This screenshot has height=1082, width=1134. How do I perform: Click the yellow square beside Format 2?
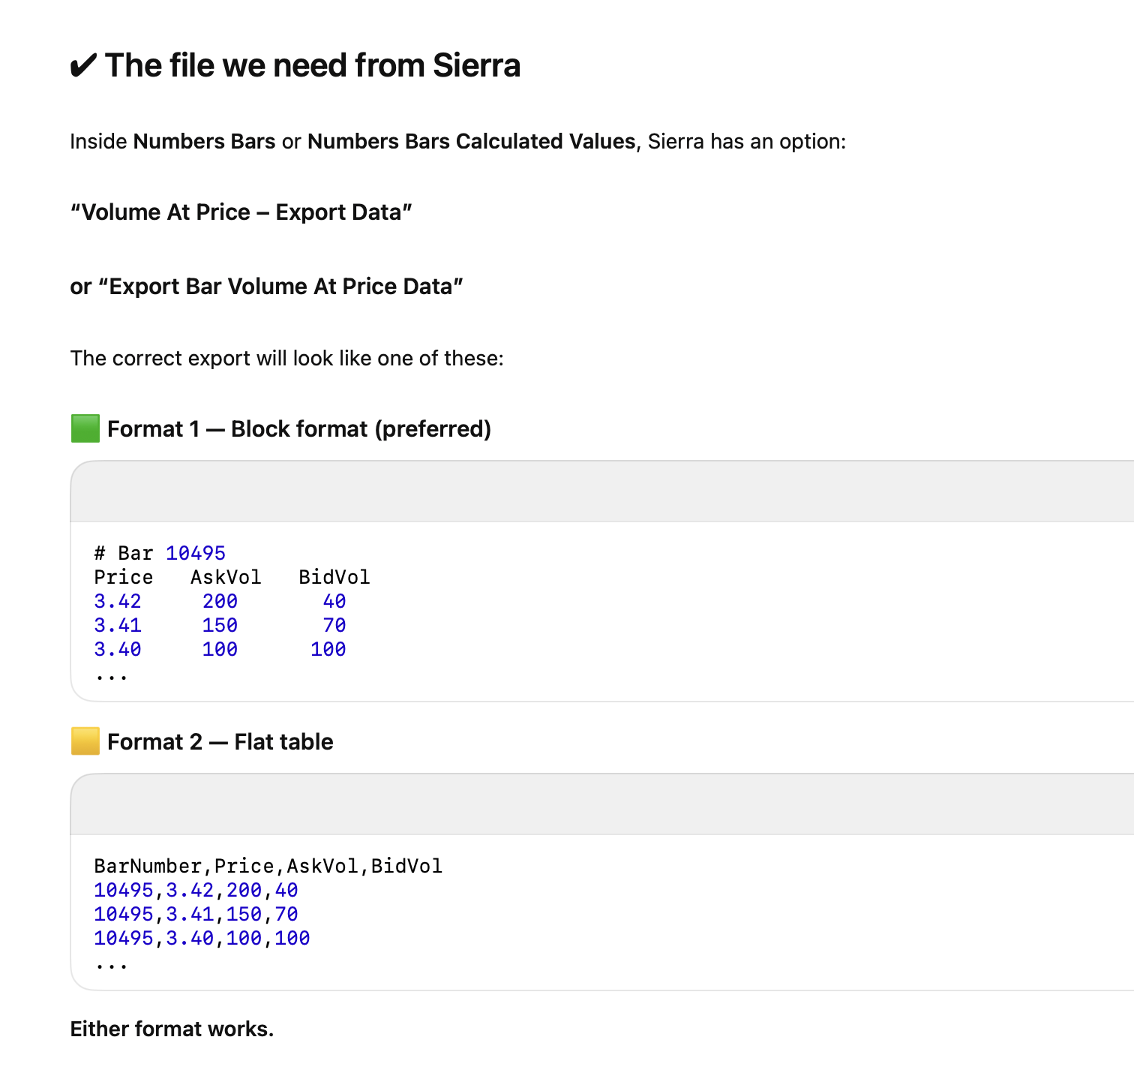[x=85, y=741]
